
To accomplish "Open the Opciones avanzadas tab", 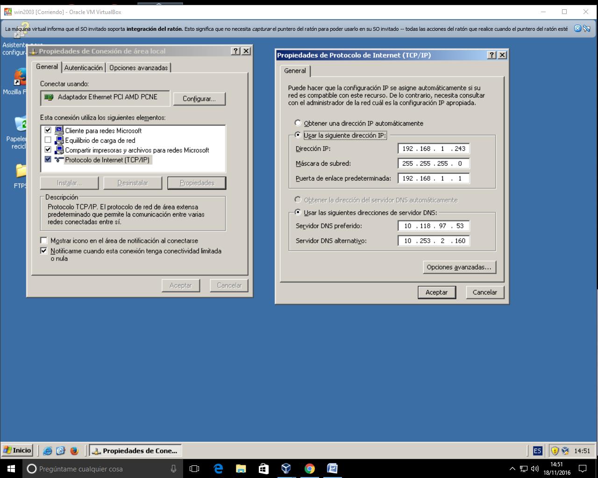I will (138, 67).
